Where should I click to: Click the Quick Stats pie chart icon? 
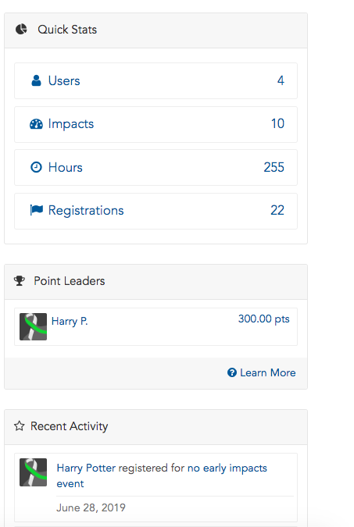[x=21, y=29]
